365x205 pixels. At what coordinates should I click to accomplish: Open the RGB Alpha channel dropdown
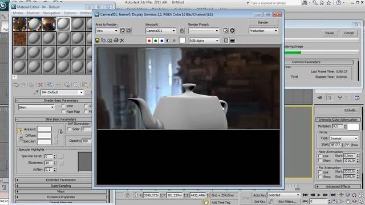tap(204, 40)
